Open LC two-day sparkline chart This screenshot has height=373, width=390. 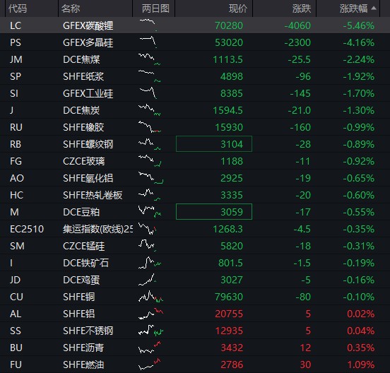click(x=148, y=25)
